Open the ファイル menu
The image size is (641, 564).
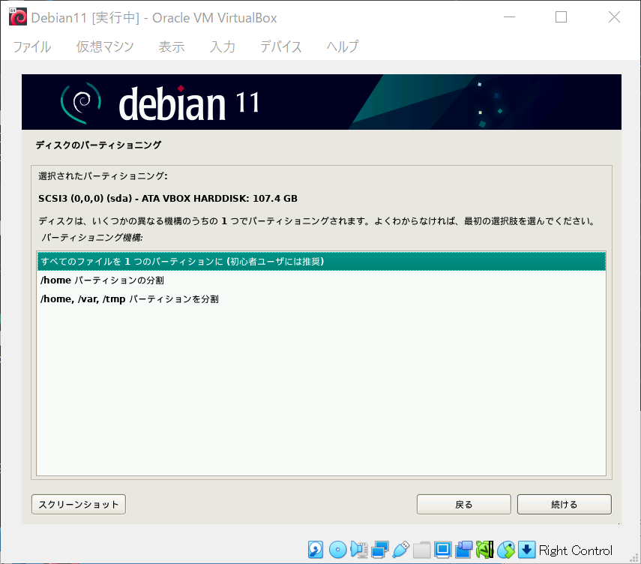[x=32, y=46]
